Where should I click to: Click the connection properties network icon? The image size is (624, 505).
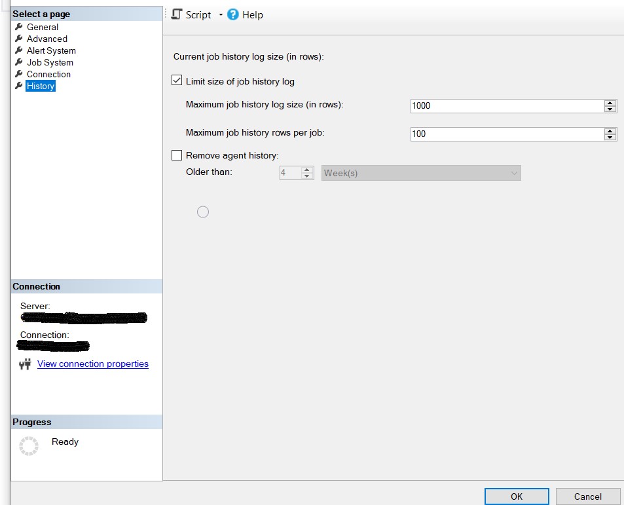[x=25, y=364]
